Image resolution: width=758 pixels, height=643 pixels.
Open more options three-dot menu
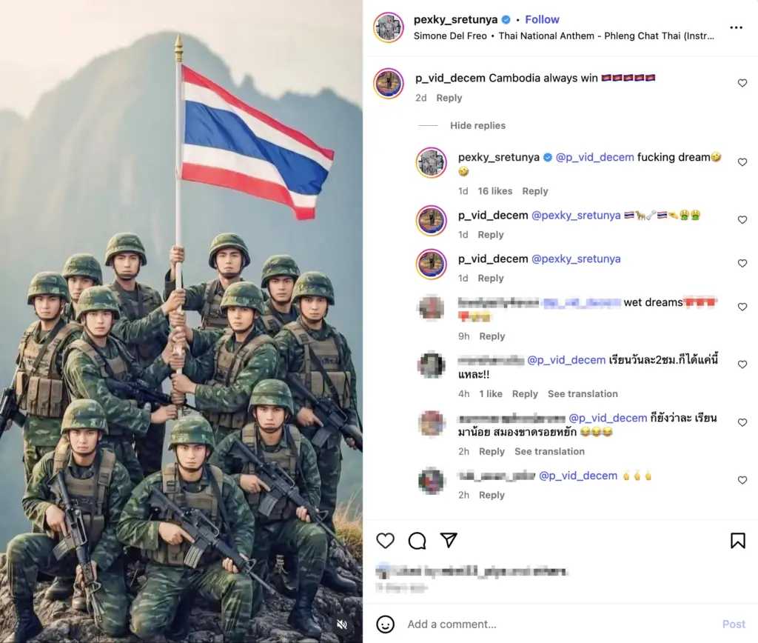coord(737,27)
